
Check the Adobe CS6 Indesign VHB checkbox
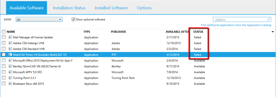[x=4, y=43]
